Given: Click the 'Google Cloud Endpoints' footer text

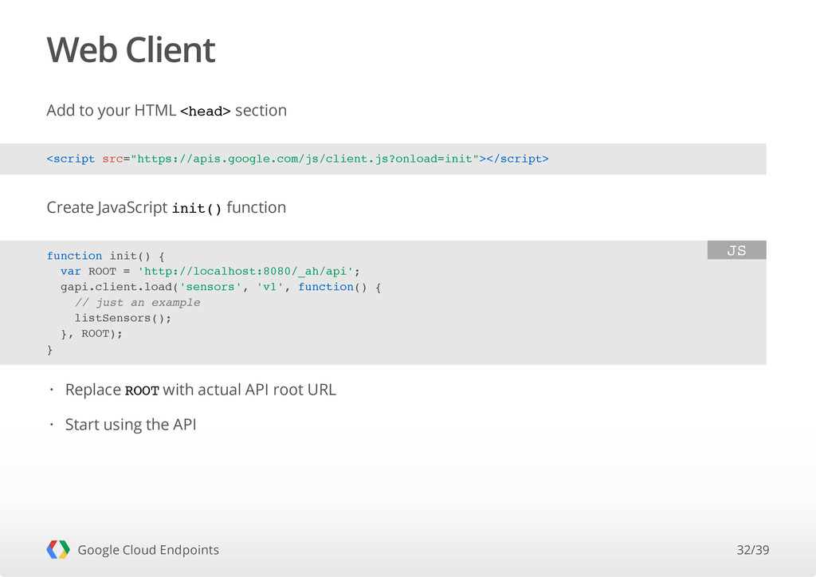Looking at the screenshot, I should coord(148,550).
